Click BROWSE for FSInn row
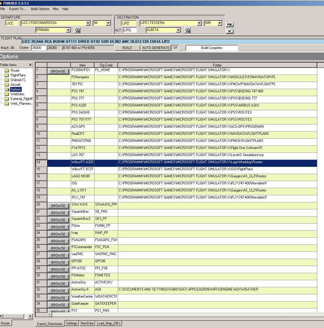This screenshot has height=328, width=324. [x=58, y=227]
